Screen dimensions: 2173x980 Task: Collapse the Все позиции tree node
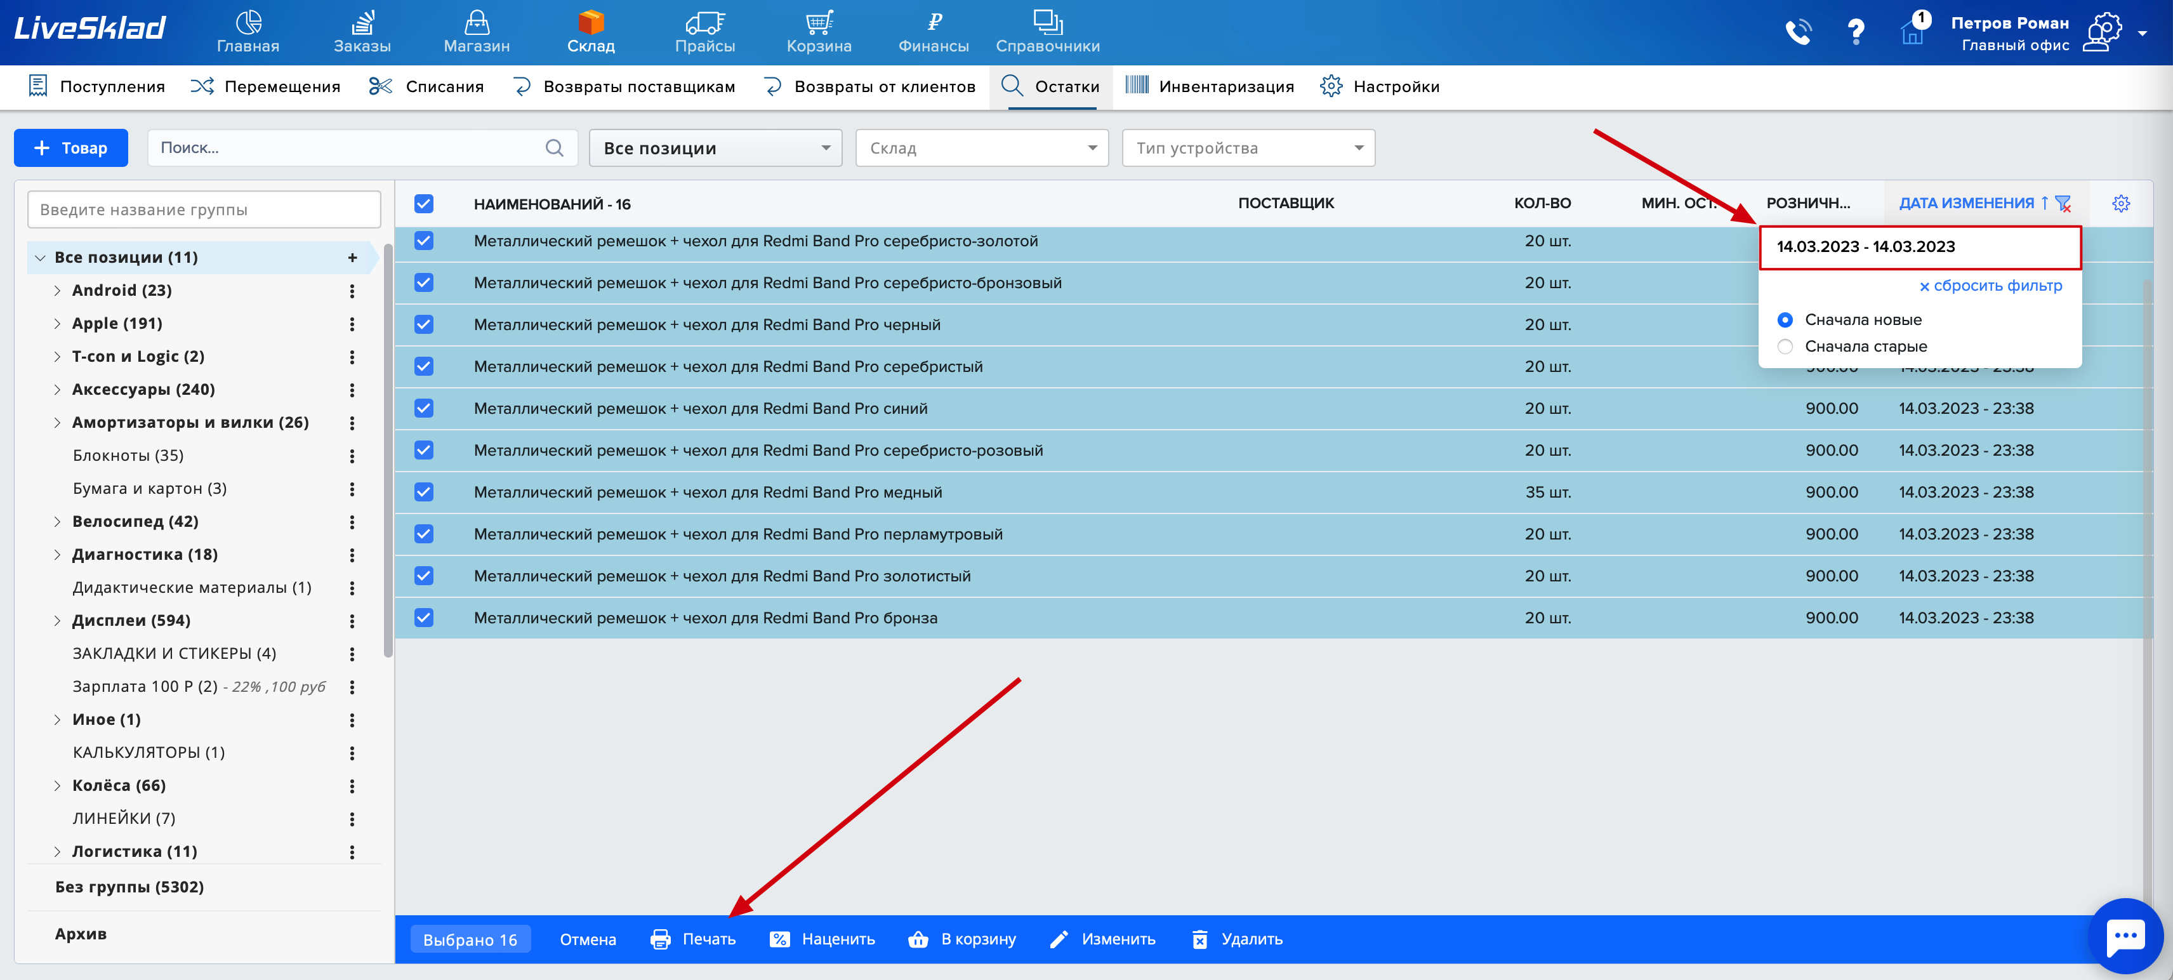(x=39, y=258)
